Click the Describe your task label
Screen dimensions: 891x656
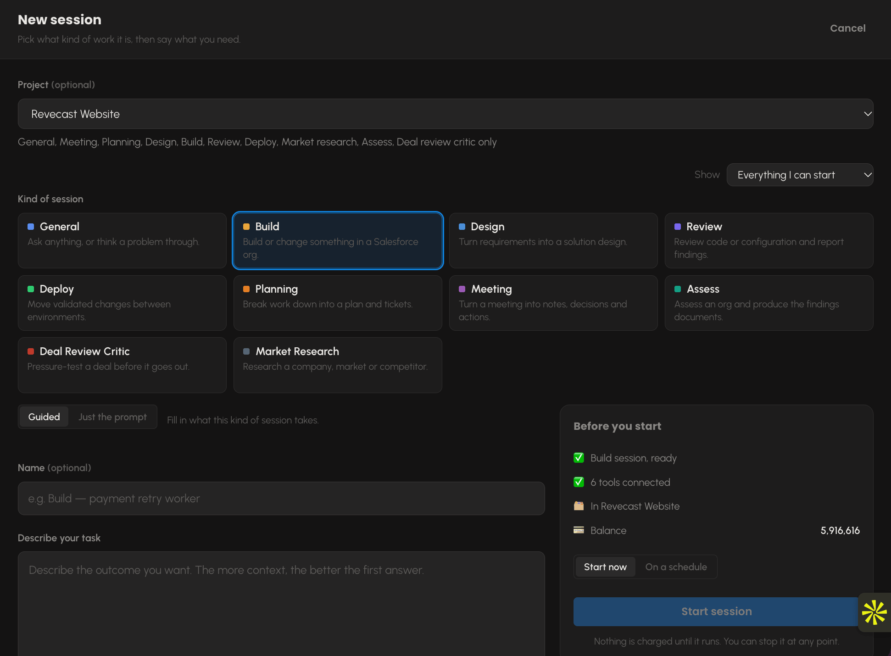tap(59, 538)
